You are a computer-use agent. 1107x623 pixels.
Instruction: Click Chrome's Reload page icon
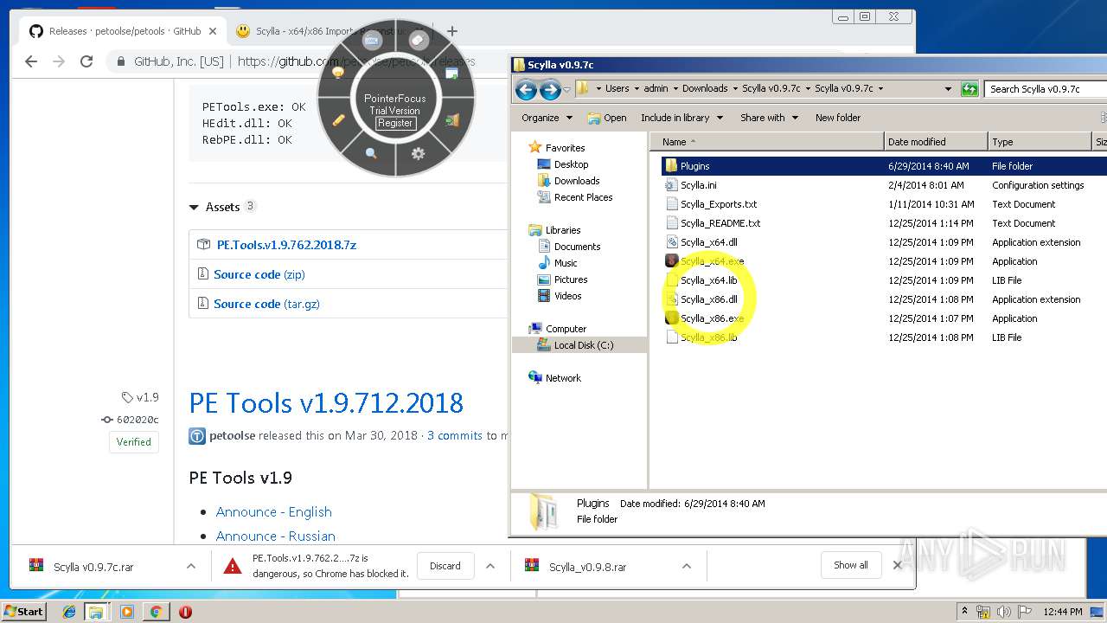tap(86, 61)
